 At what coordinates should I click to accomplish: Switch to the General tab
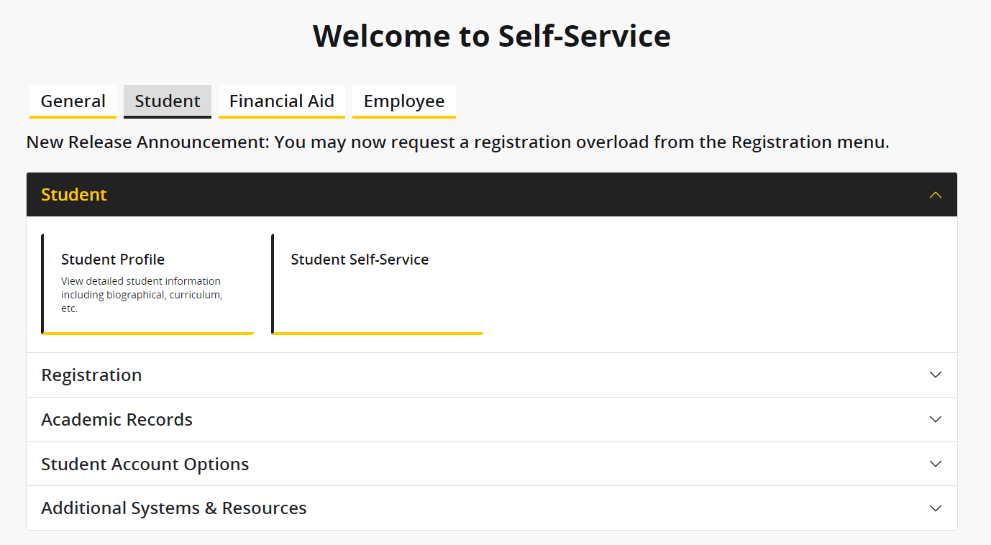(x=72, y=101)
